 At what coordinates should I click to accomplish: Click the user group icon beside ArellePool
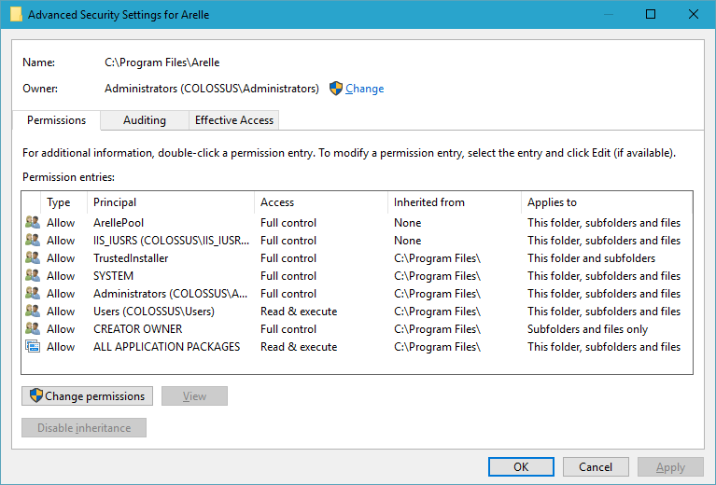click(33, 222)
